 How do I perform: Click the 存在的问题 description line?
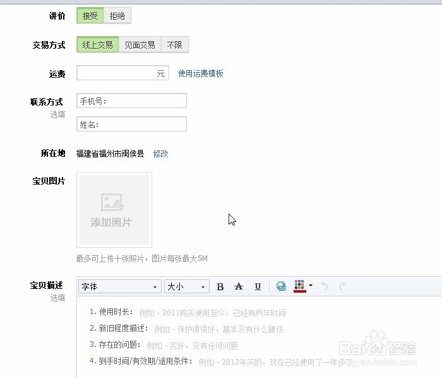pyautogui.click(x=164, y=345)
